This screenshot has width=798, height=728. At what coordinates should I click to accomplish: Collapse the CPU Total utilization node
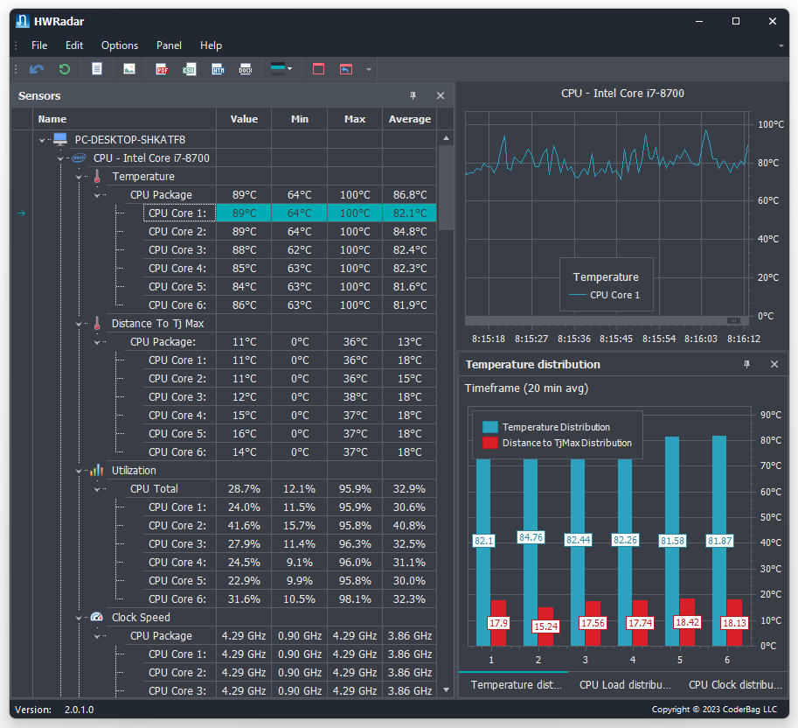coord(97,489)
